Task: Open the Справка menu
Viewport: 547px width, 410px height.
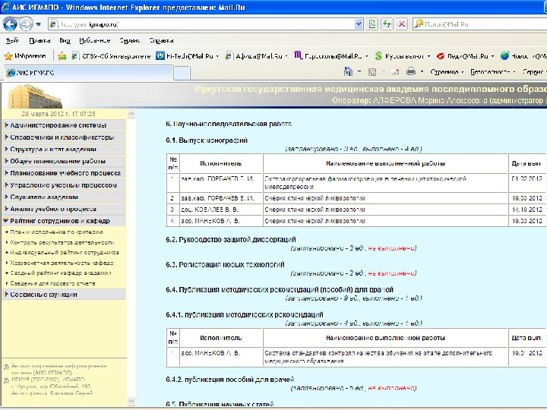Action: pyautogui.click(x=161, y=40)
